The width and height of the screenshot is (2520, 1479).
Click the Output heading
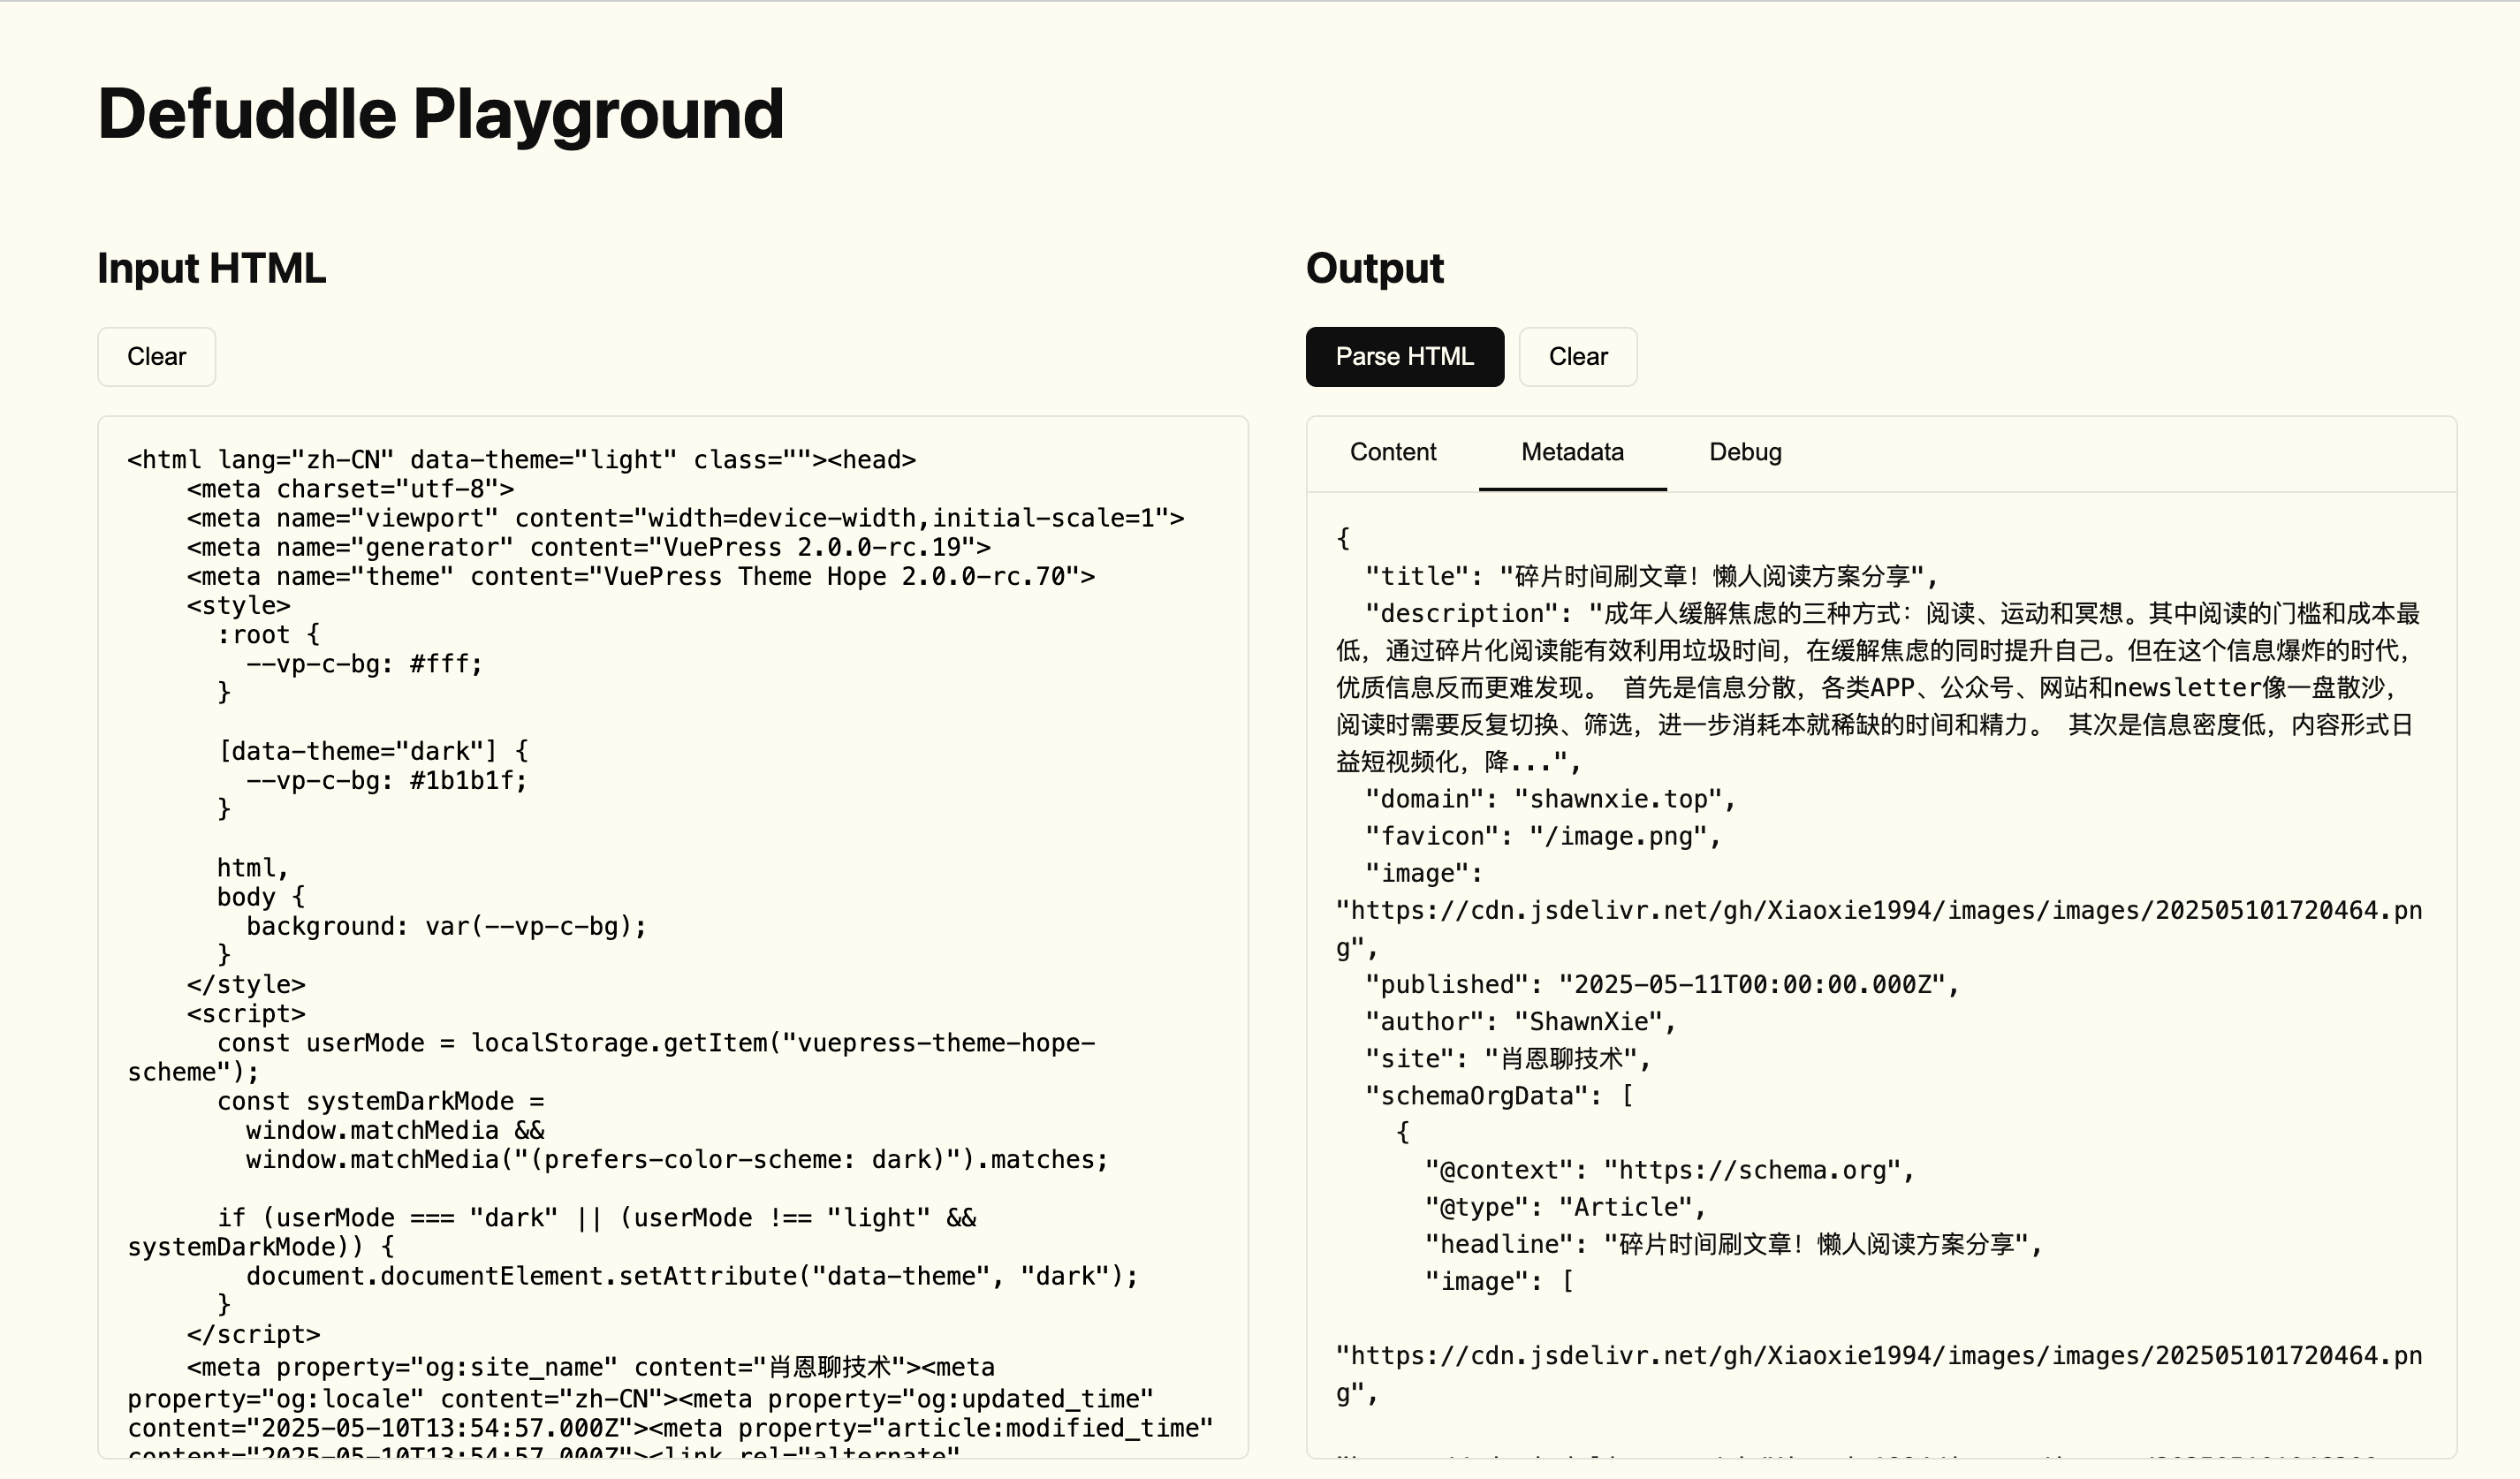pos(1374,268)
